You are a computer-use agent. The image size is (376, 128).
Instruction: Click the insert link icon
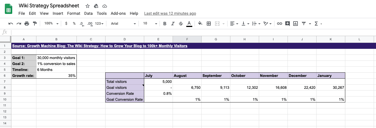click(279, 24)
